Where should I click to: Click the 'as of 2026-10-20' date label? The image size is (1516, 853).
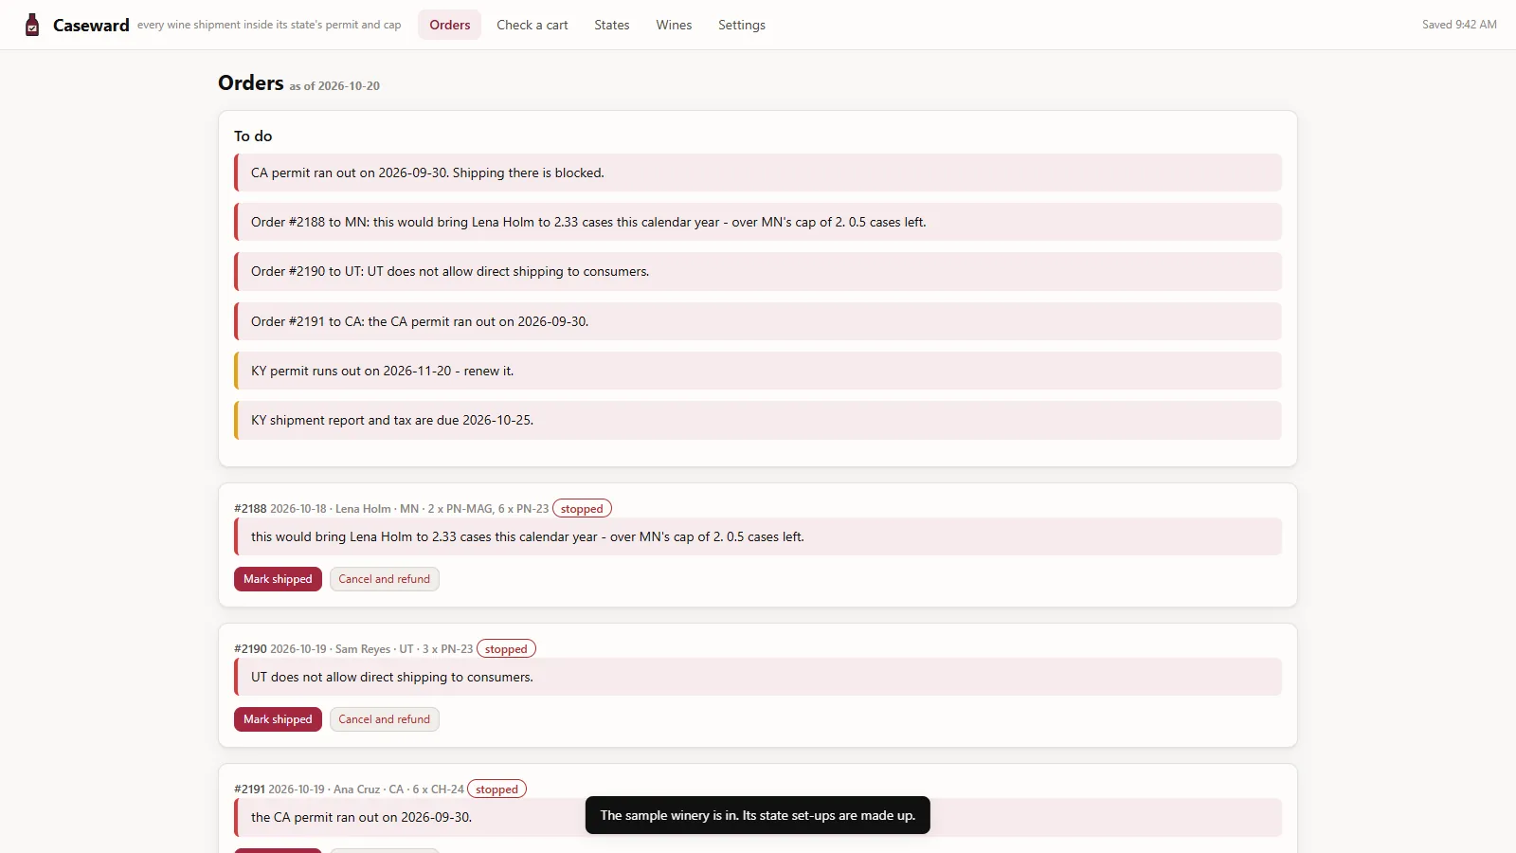(334, 86)
